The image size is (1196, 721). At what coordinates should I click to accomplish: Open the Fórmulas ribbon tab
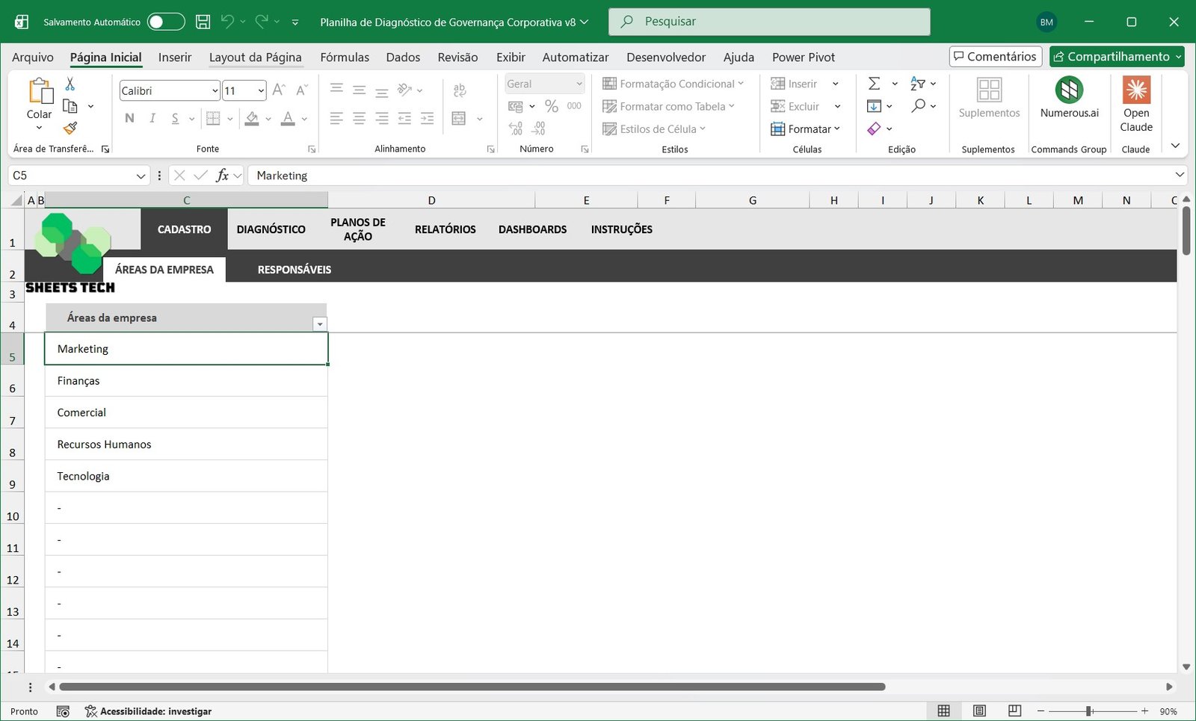[x=345, y=58]
